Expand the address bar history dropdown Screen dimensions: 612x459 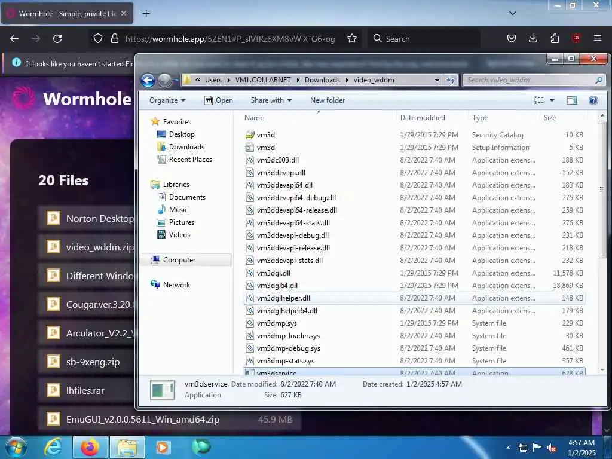(437, 80)
